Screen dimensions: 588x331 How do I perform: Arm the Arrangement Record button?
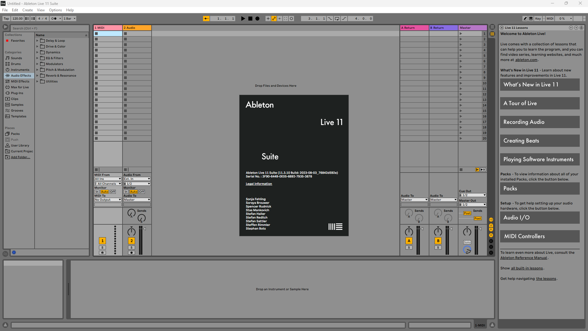click(258, 19)
